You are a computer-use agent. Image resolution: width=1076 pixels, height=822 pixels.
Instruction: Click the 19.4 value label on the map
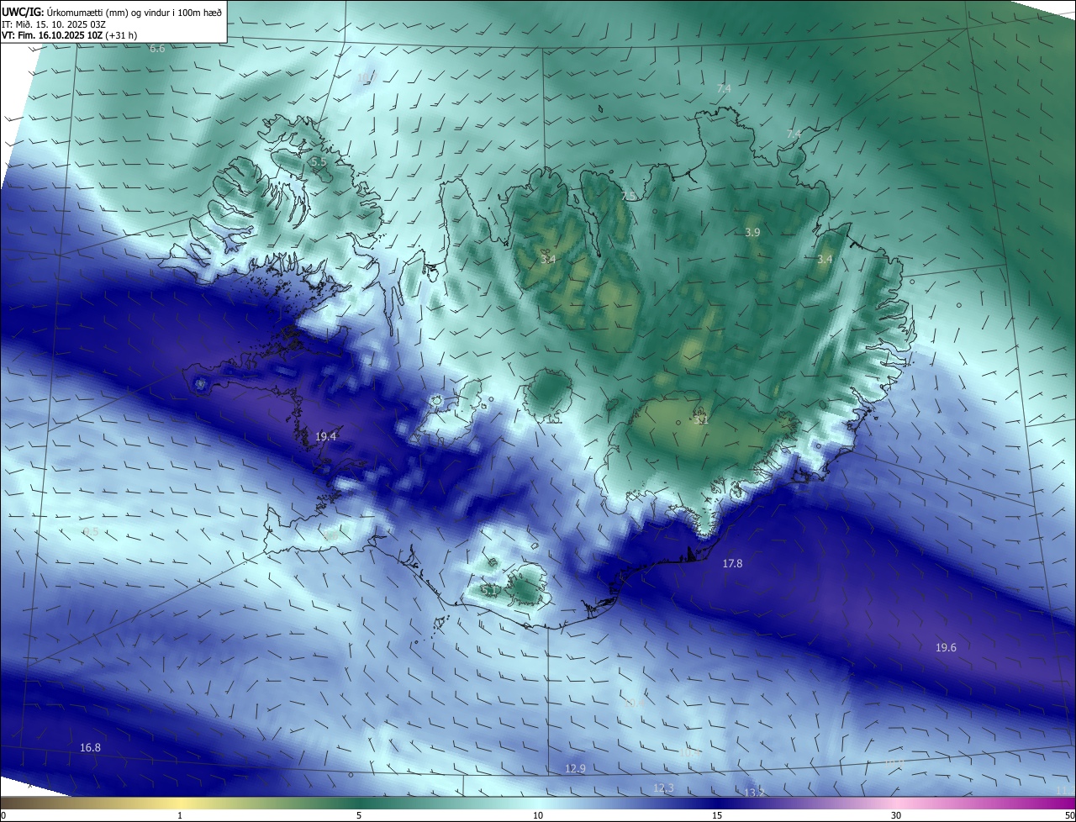[x=326, y=436]
